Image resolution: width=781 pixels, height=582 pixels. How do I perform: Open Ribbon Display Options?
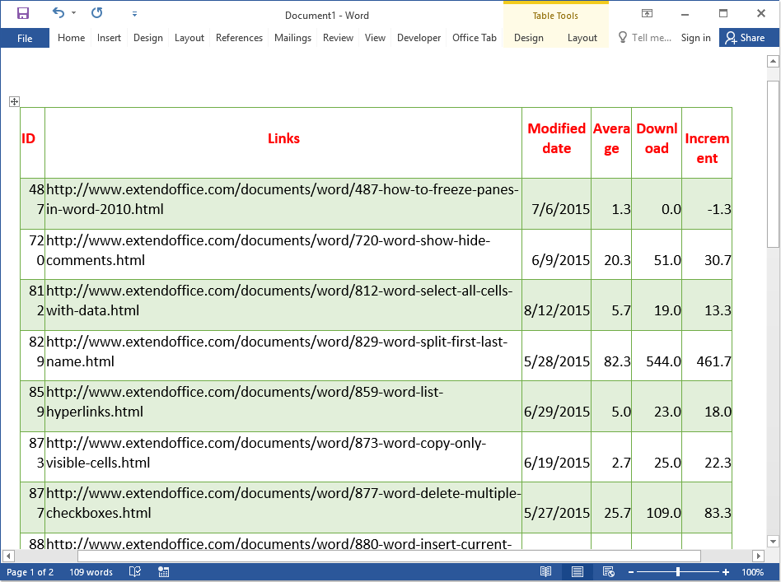648,13
